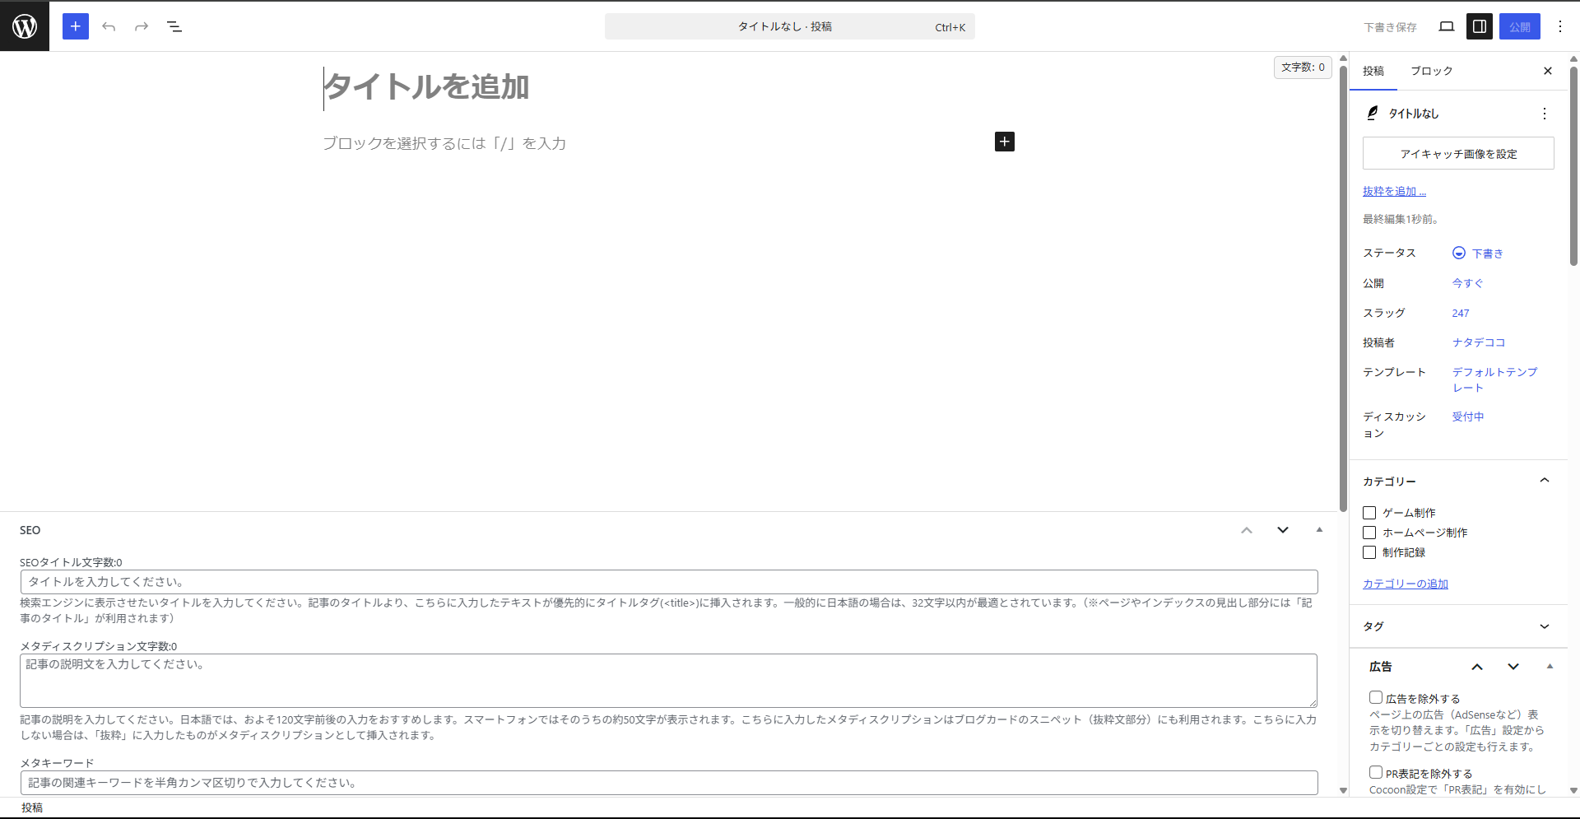Click the WordPress logo icon
The image size is (1580, 819).
(x=25, y=26)
